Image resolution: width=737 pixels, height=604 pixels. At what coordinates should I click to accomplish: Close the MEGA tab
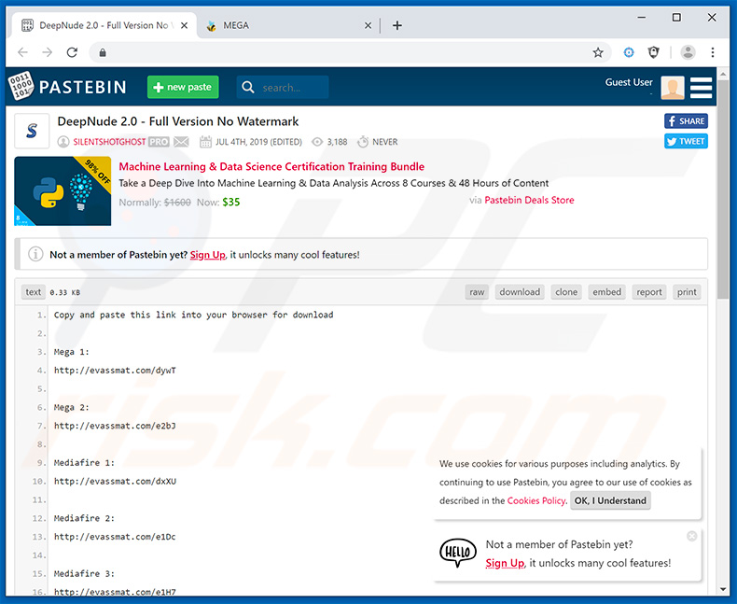(368, 25)
